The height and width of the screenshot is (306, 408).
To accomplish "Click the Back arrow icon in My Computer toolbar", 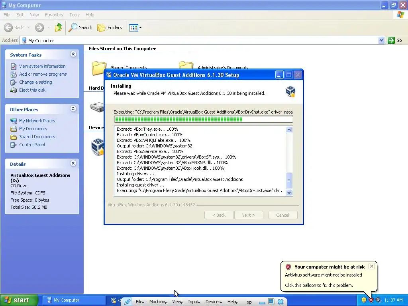I will (x=8, y=27).
